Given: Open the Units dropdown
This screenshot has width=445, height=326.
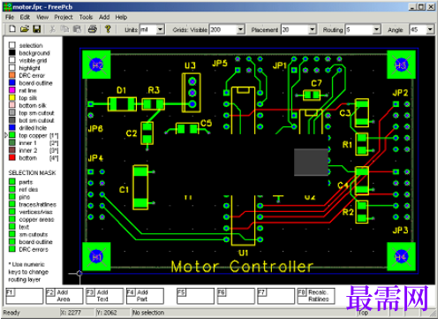Looking at the screenshot, I should point(160,29).
